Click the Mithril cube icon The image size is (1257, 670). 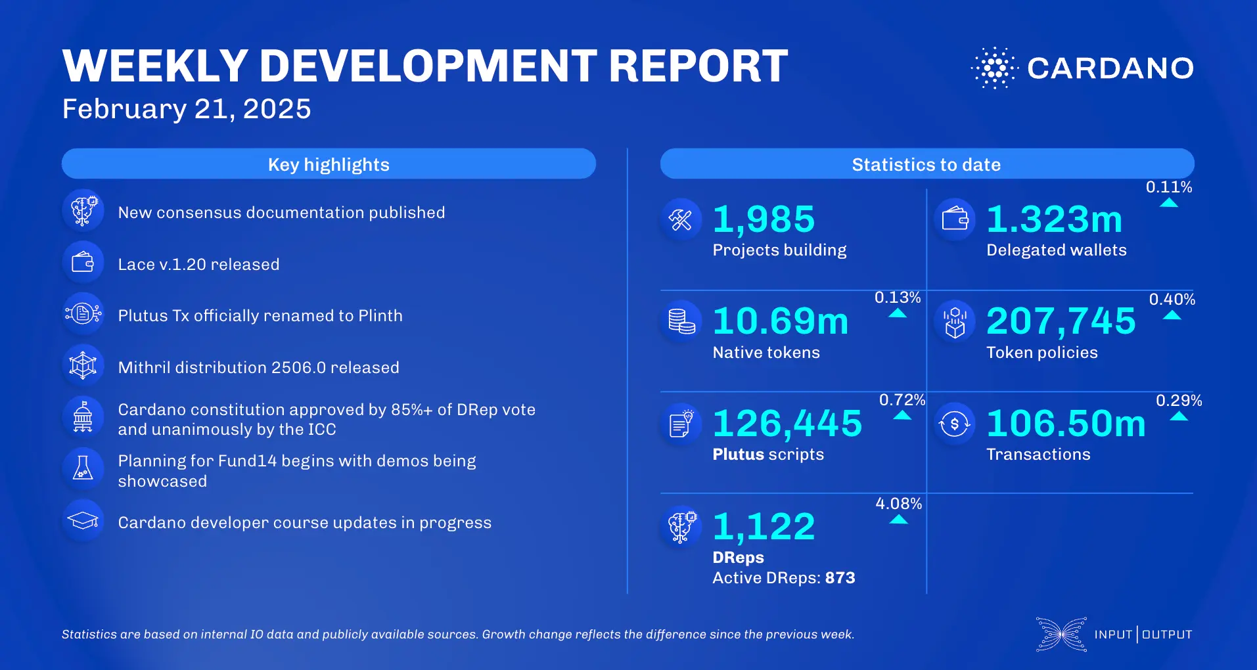(x=83, y=365)
